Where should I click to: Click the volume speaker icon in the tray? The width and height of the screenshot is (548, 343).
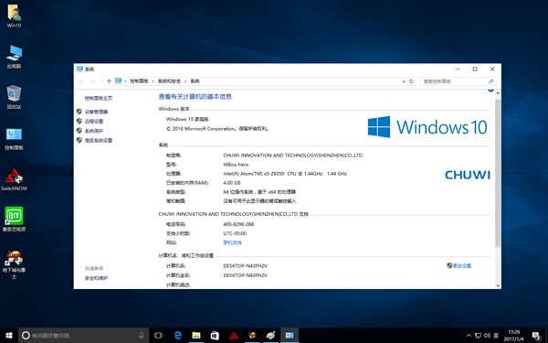[487, 336]
